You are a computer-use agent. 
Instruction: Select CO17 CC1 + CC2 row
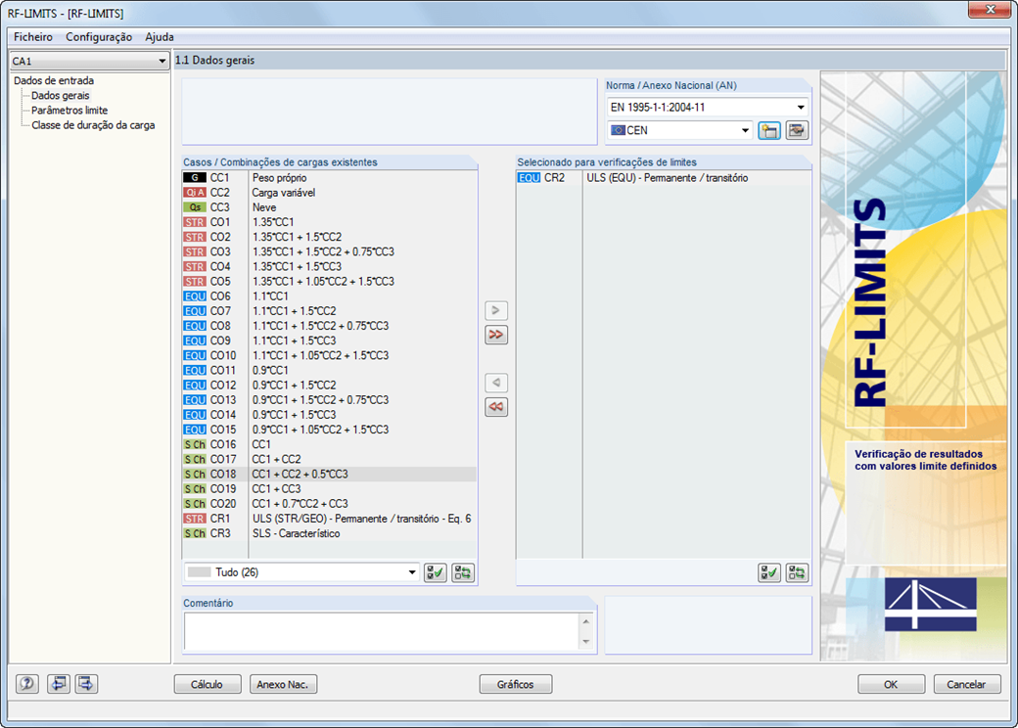point(329,459)
